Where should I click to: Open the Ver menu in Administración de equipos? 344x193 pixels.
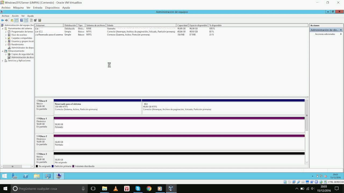pyautogui.click(x=23, y=16)
